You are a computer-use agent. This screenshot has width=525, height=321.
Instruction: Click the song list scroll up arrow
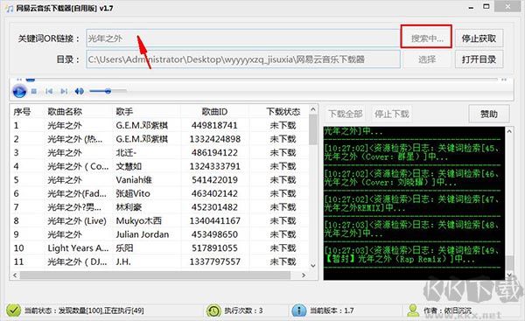(x=313, y=109)
